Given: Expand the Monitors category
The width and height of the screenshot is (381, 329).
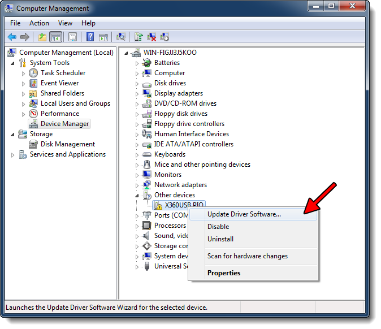Looking at the screenshot, I should (x=137, y=175).
